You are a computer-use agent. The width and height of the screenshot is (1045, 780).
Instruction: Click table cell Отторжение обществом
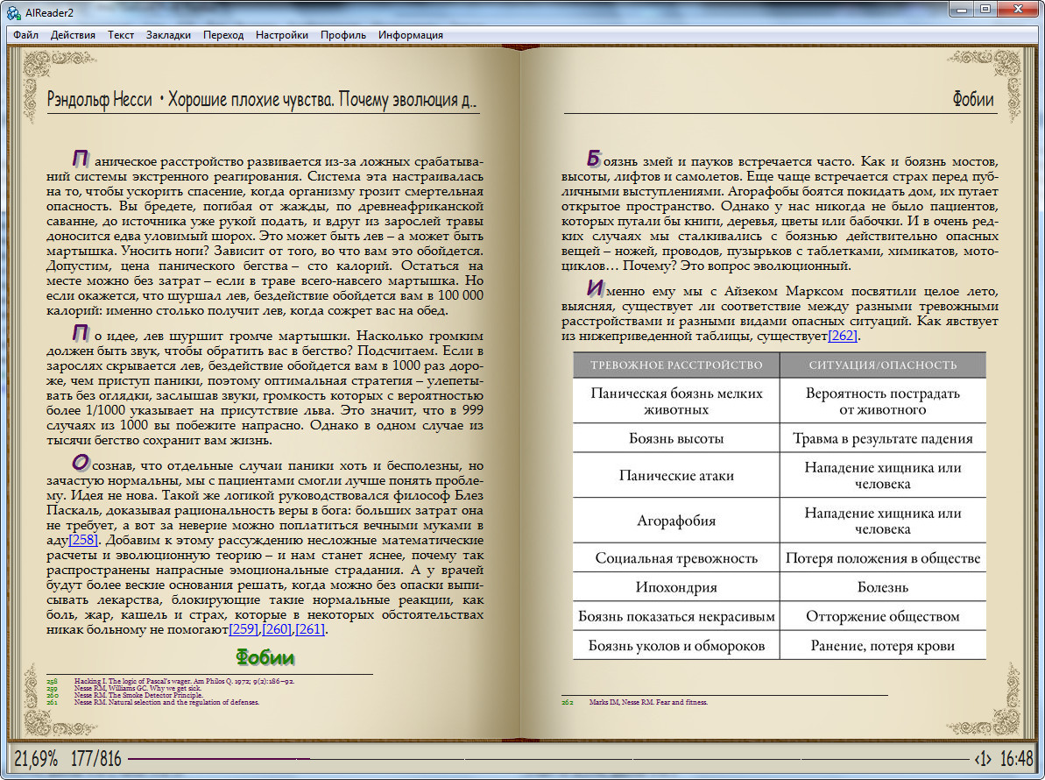pyautogui.click(x=883, y=617)
